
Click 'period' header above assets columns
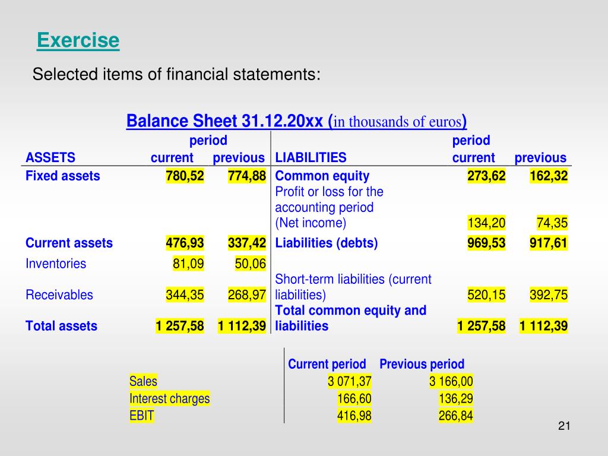coord(208,140)
